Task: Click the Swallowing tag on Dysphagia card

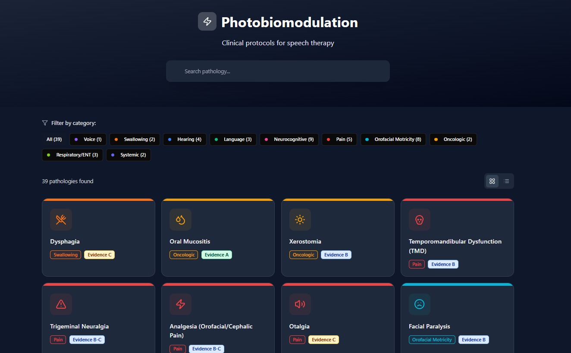Action: click(x=66, y=255)
